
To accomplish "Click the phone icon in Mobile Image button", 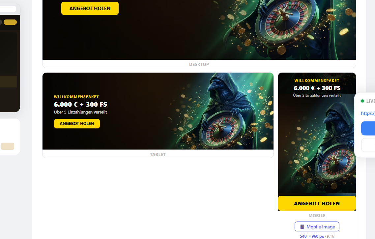I will click(302, 227).
